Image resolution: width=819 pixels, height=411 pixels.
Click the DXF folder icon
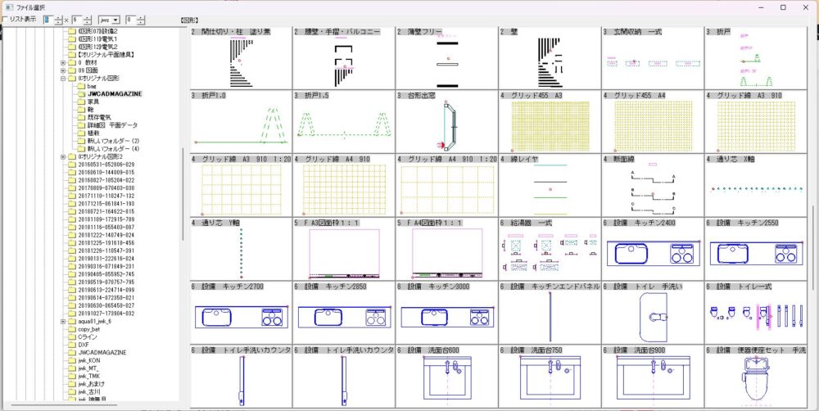click(x=71, y=345)
